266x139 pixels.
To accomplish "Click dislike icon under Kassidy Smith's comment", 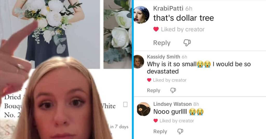I will pos(173,91).
